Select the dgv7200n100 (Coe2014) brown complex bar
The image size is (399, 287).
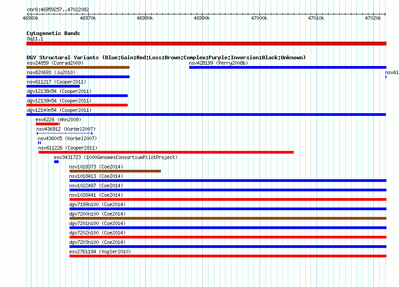[228, 218]
